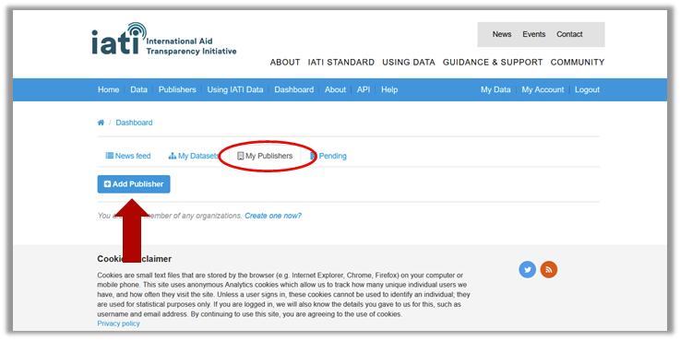Open the Pending tab
680x341 pixels.
328,156
